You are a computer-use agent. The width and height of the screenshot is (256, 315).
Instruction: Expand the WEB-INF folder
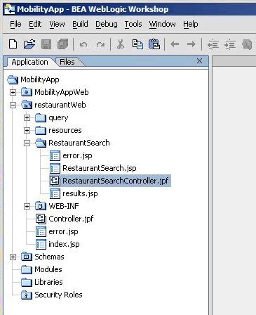[x=27, y=206]
